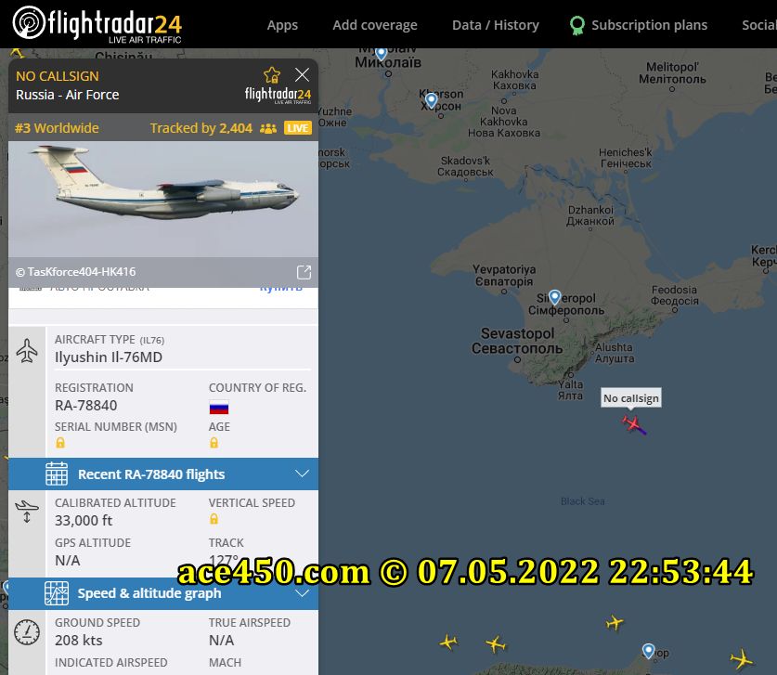Screen dimensions: 777x675
Task: Click the Simferopol airport pin marker
Action: (x=554, y=297)
